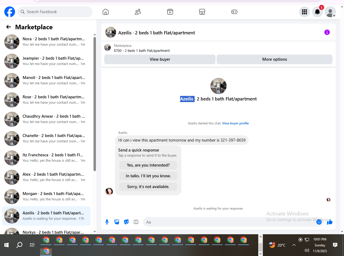Send quick reply "In talks. I'll let you know."

[148, 176]
